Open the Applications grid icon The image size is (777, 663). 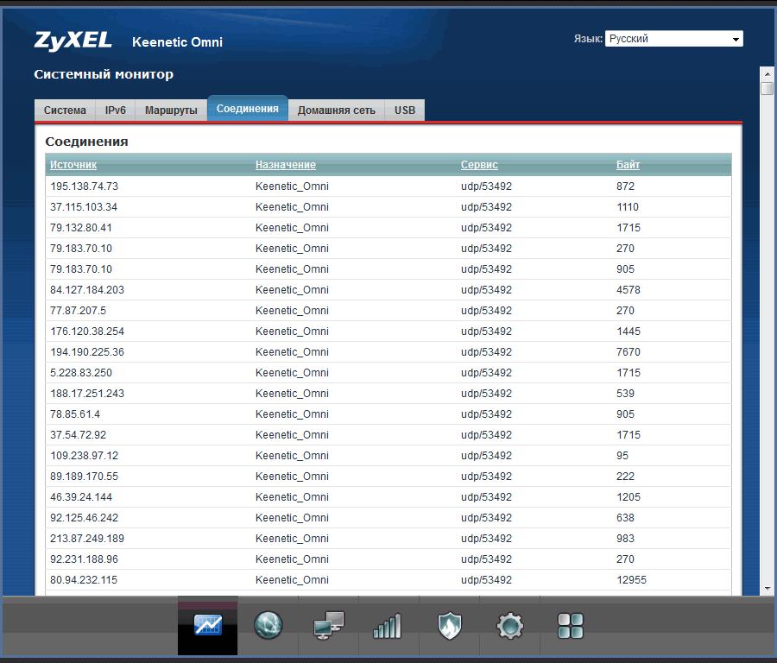(x=571, y=625)
